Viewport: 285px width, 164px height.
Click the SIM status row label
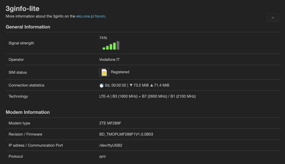tap(18, 72)
